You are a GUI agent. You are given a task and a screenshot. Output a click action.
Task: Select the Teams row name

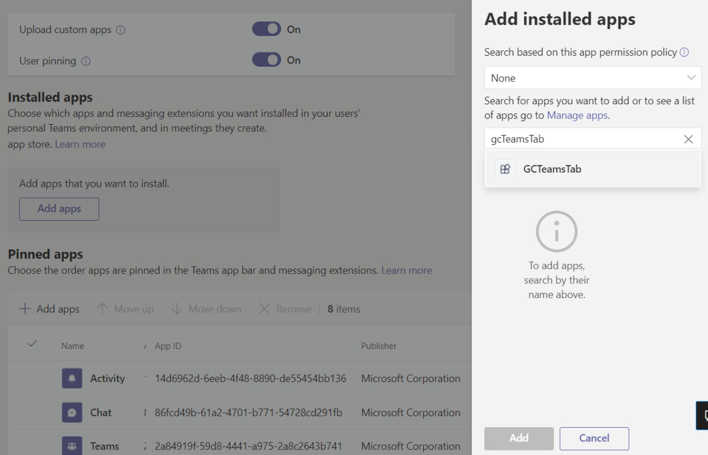(x=104, y=446)
